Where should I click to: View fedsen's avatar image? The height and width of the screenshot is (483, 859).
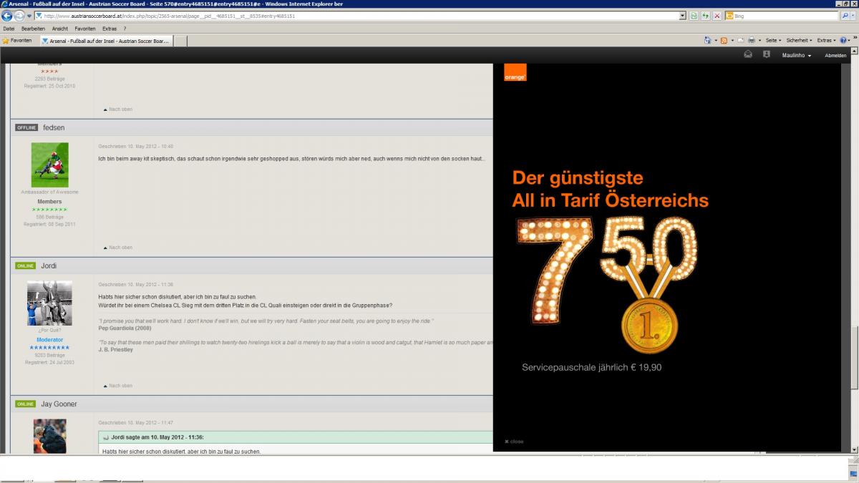[x=50, y=165]
